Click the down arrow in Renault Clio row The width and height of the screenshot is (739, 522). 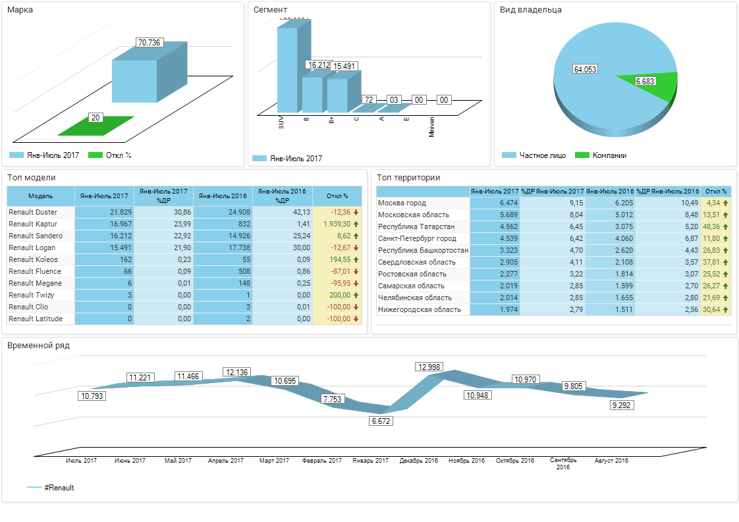[356, 307]
